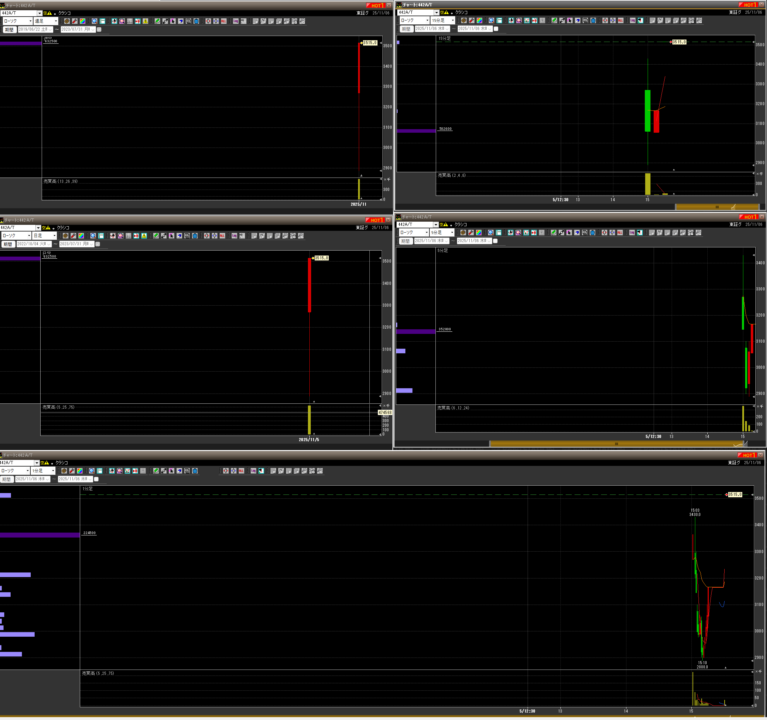Open the rainbow color settings icon in daily chart
This screenshot has width=767, height=720.
coord(81,236)
